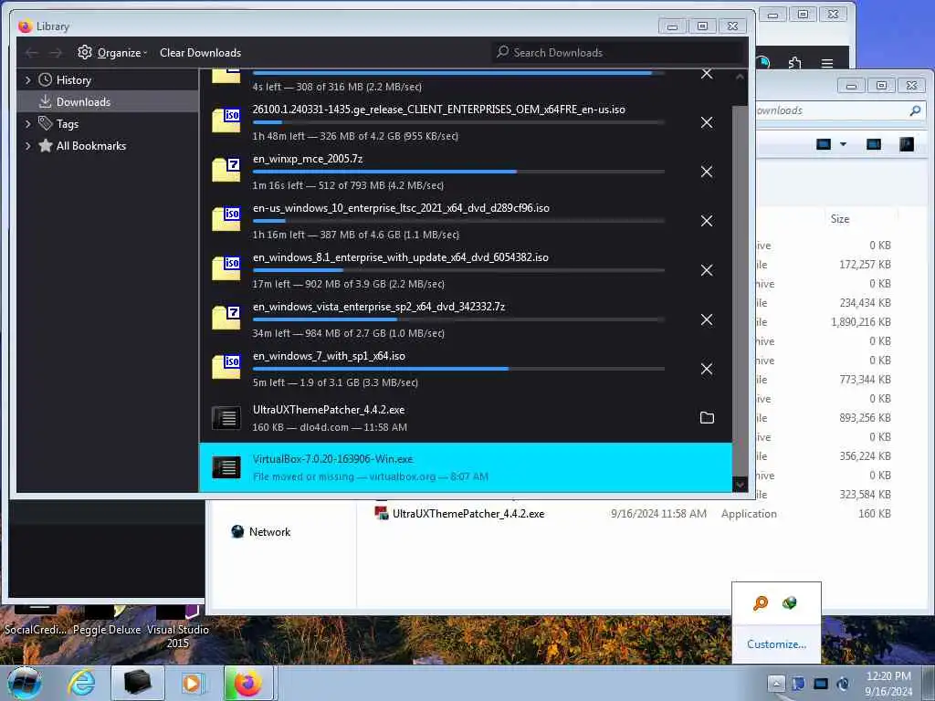935x701 pixels.
Task: Open Firefox application menu hamburger
Action: (x=826, y=63)
